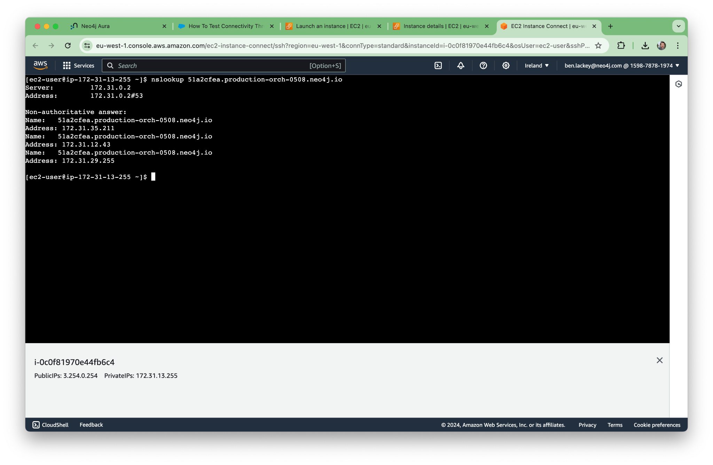Expand the Ireland region dropdown
Screen dimensions: 713x465
coord(536,65)
